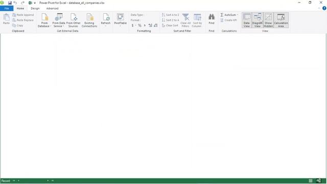Viewport: 327px width, 184px height.
Task: Toggle the Calculation Area
Action: (x=281, y=20)
